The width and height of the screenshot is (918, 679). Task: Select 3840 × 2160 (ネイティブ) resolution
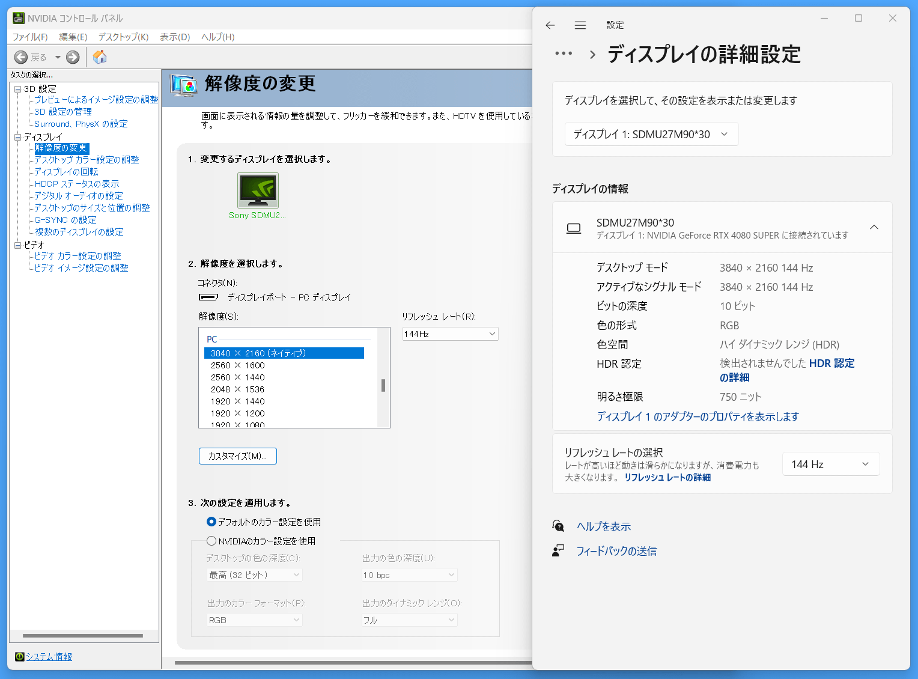tap(284, 353)
